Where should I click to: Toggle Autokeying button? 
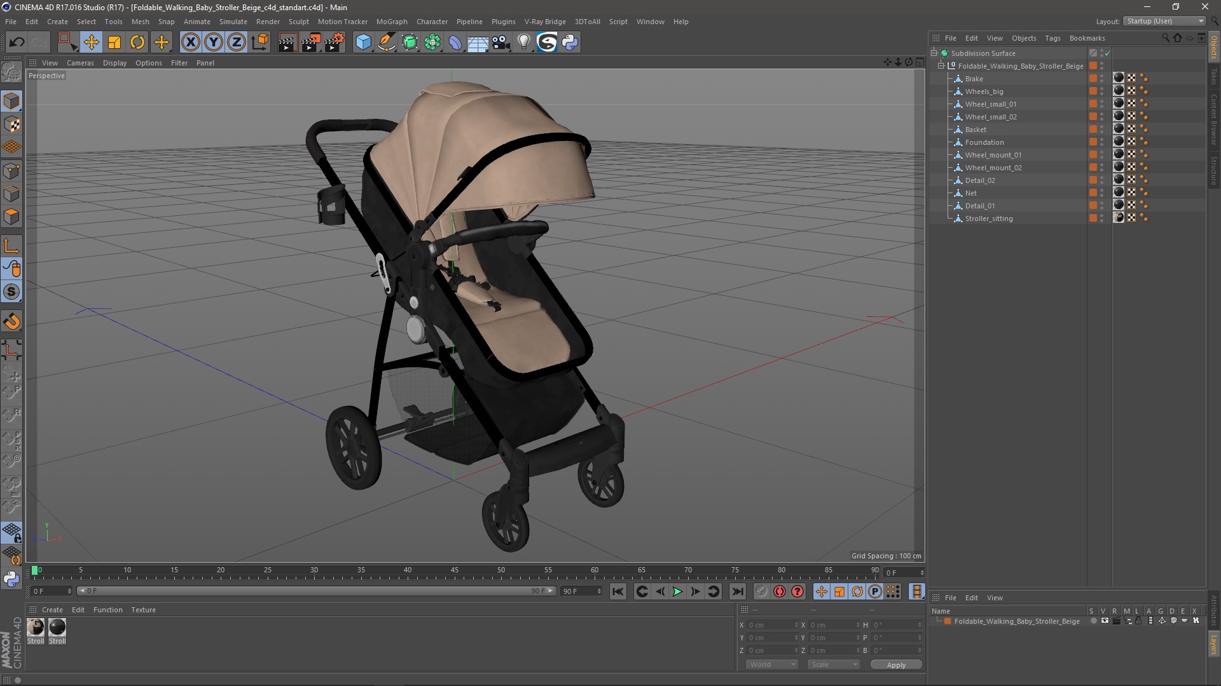click(779, 591)
